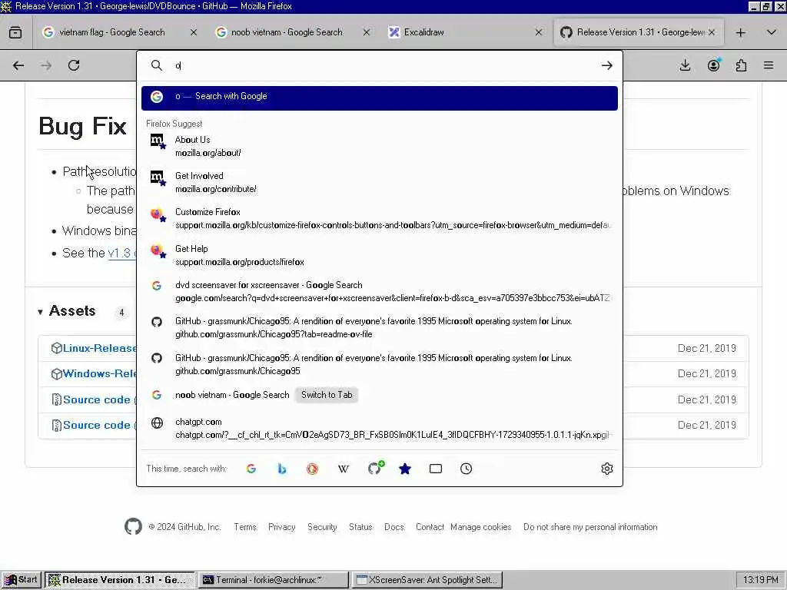The image size is (787, 590).
Task: Download the Windows-Release asset
Action: point(99,374)
